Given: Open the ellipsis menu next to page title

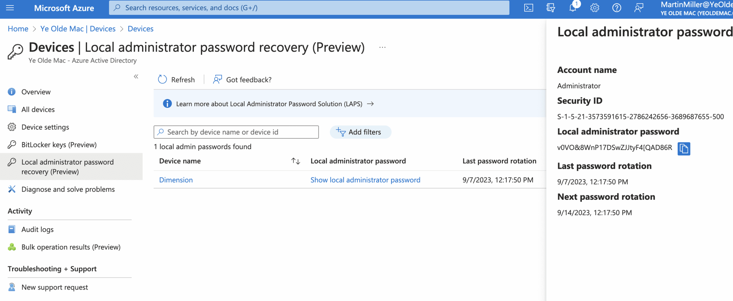Looking at the screenshot, I should click(x=382, y=47).
